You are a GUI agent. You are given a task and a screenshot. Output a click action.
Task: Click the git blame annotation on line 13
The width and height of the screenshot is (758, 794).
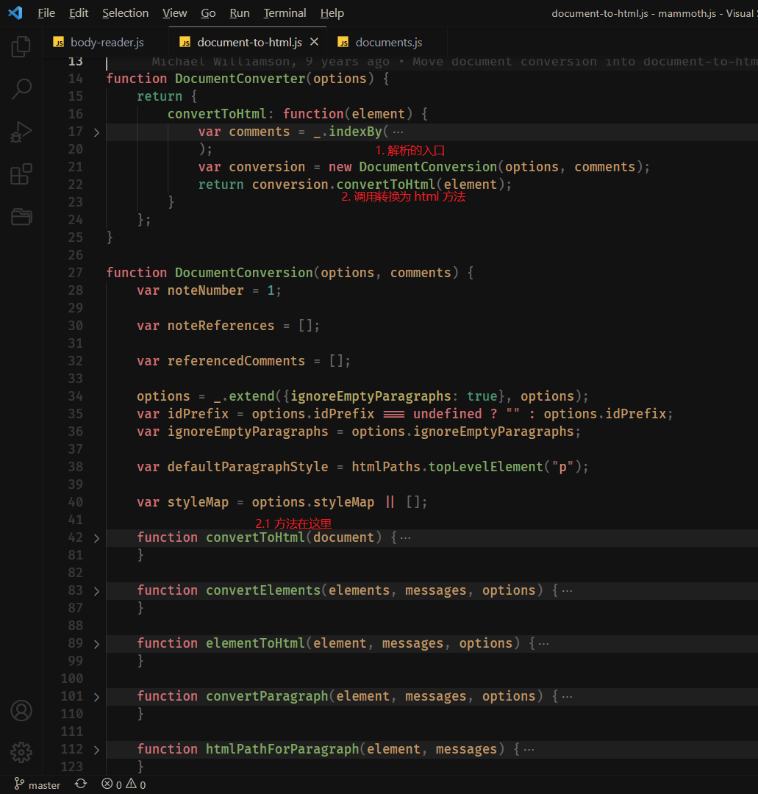(454, 61)
